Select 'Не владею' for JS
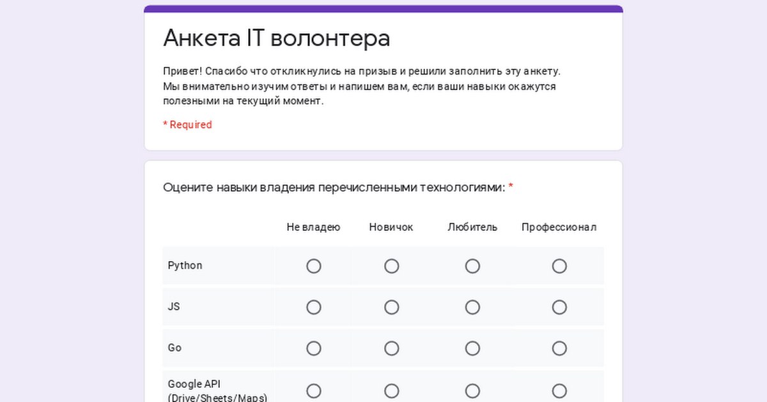The image size is (767, 402). pyautogui.click(x=314, y=308)
